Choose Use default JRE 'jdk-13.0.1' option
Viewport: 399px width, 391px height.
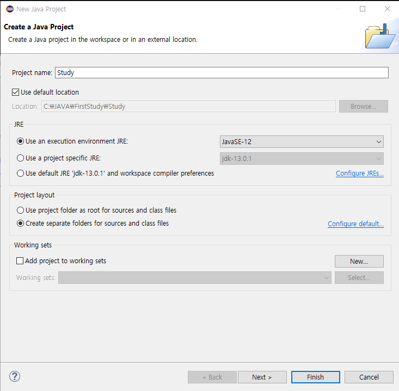tap(20, 173)
